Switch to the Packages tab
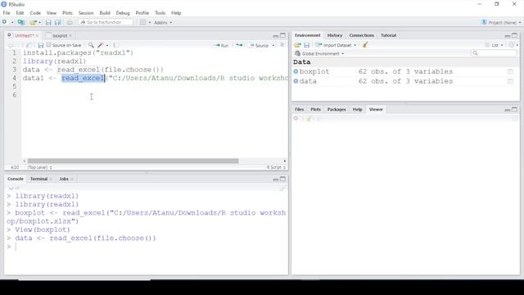This screenshot has height=295, width=524. tap(337, 109)
